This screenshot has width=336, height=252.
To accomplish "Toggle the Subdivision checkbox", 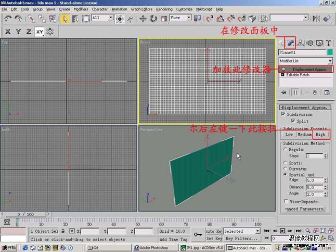I will point(283,114).
